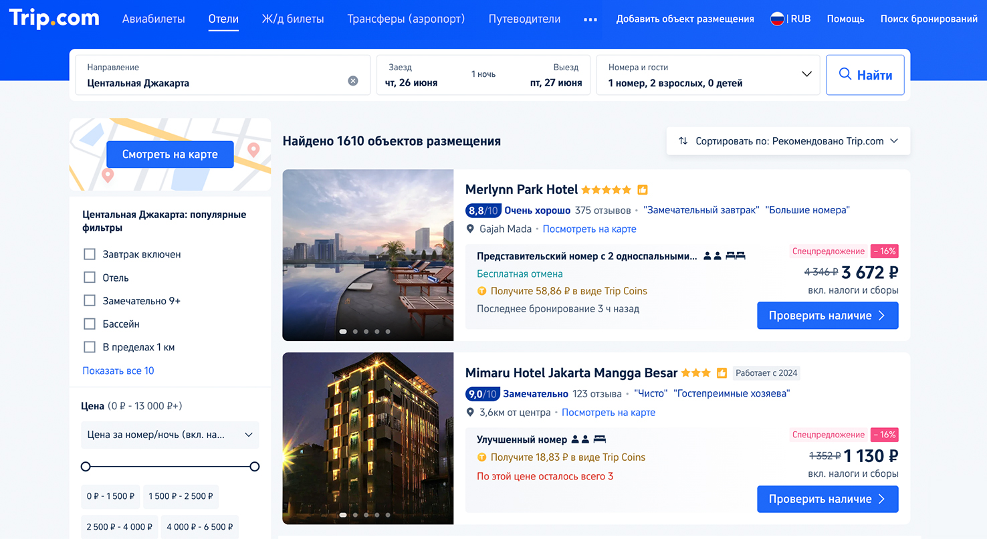Click the Направление destination input field

tap(223, 75)
